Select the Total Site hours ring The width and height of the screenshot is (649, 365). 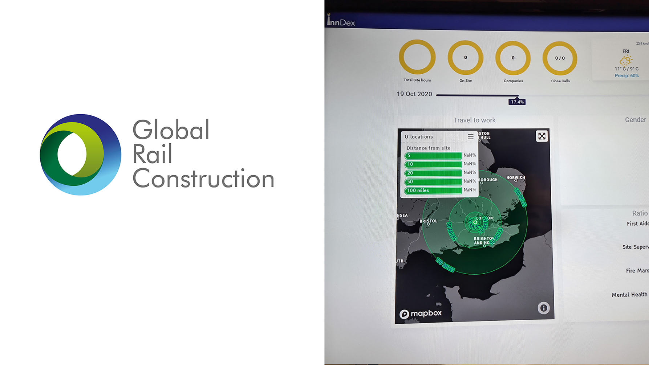[x=417, y=57]
